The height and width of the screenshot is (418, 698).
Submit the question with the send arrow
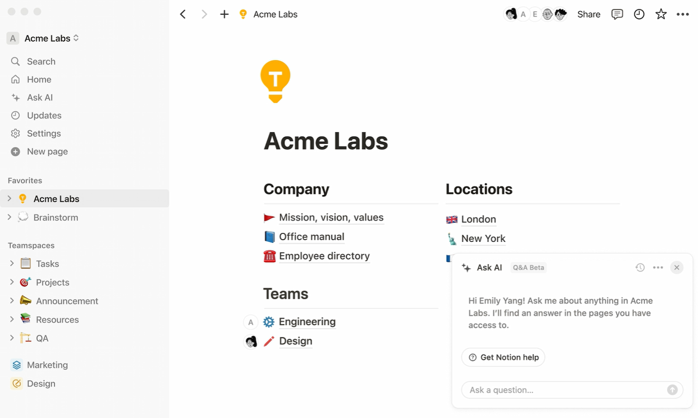pos(673,390)
